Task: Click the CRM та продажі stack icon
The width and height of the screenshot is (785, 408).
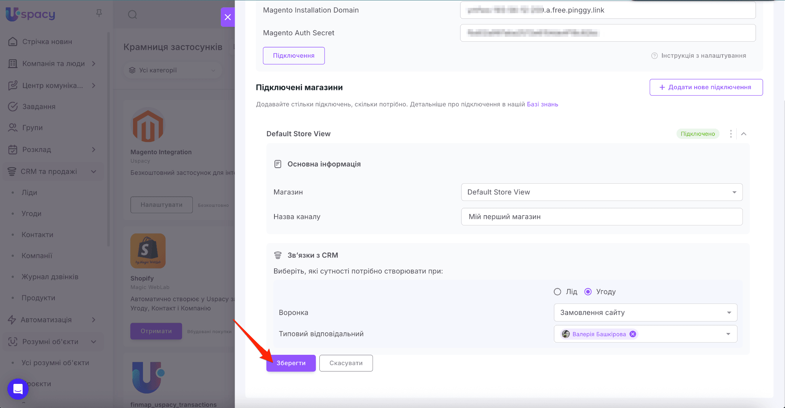Action: (x=12, y=171)
